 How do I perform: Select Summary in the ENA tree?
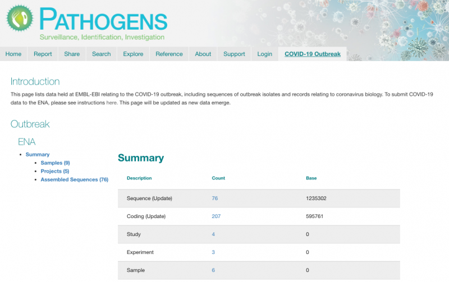(38, 154)
